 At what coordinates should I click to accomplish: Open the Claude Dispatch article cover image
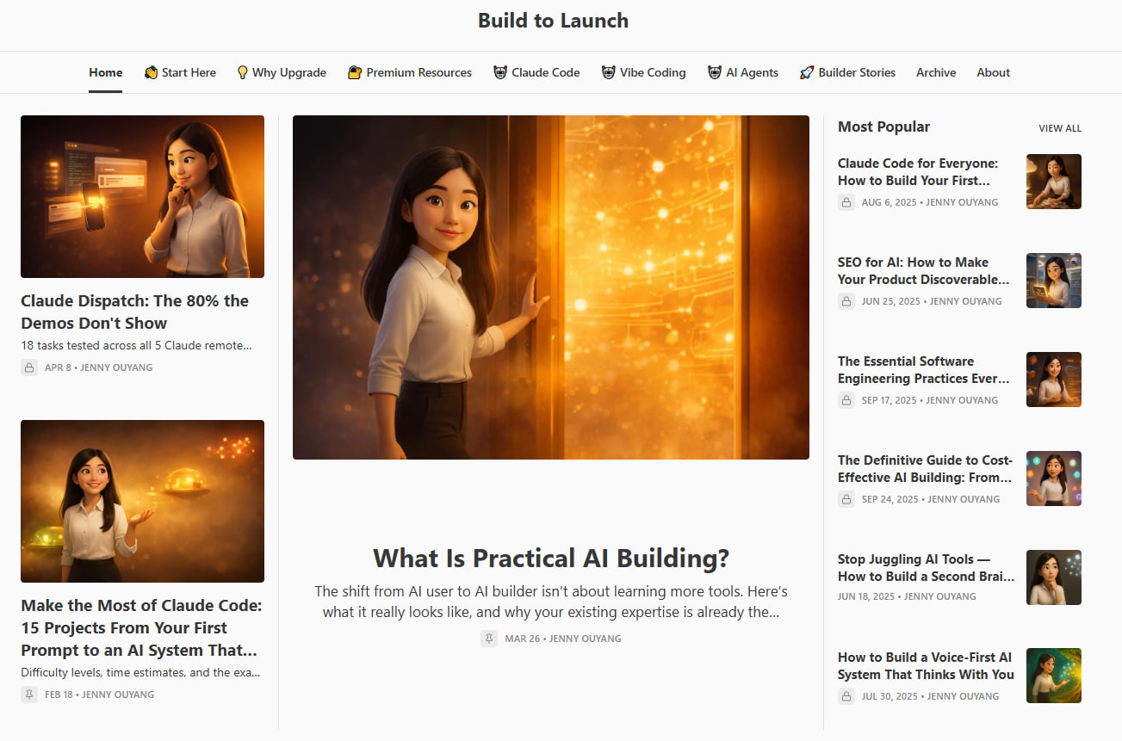(x=142, y=196)
